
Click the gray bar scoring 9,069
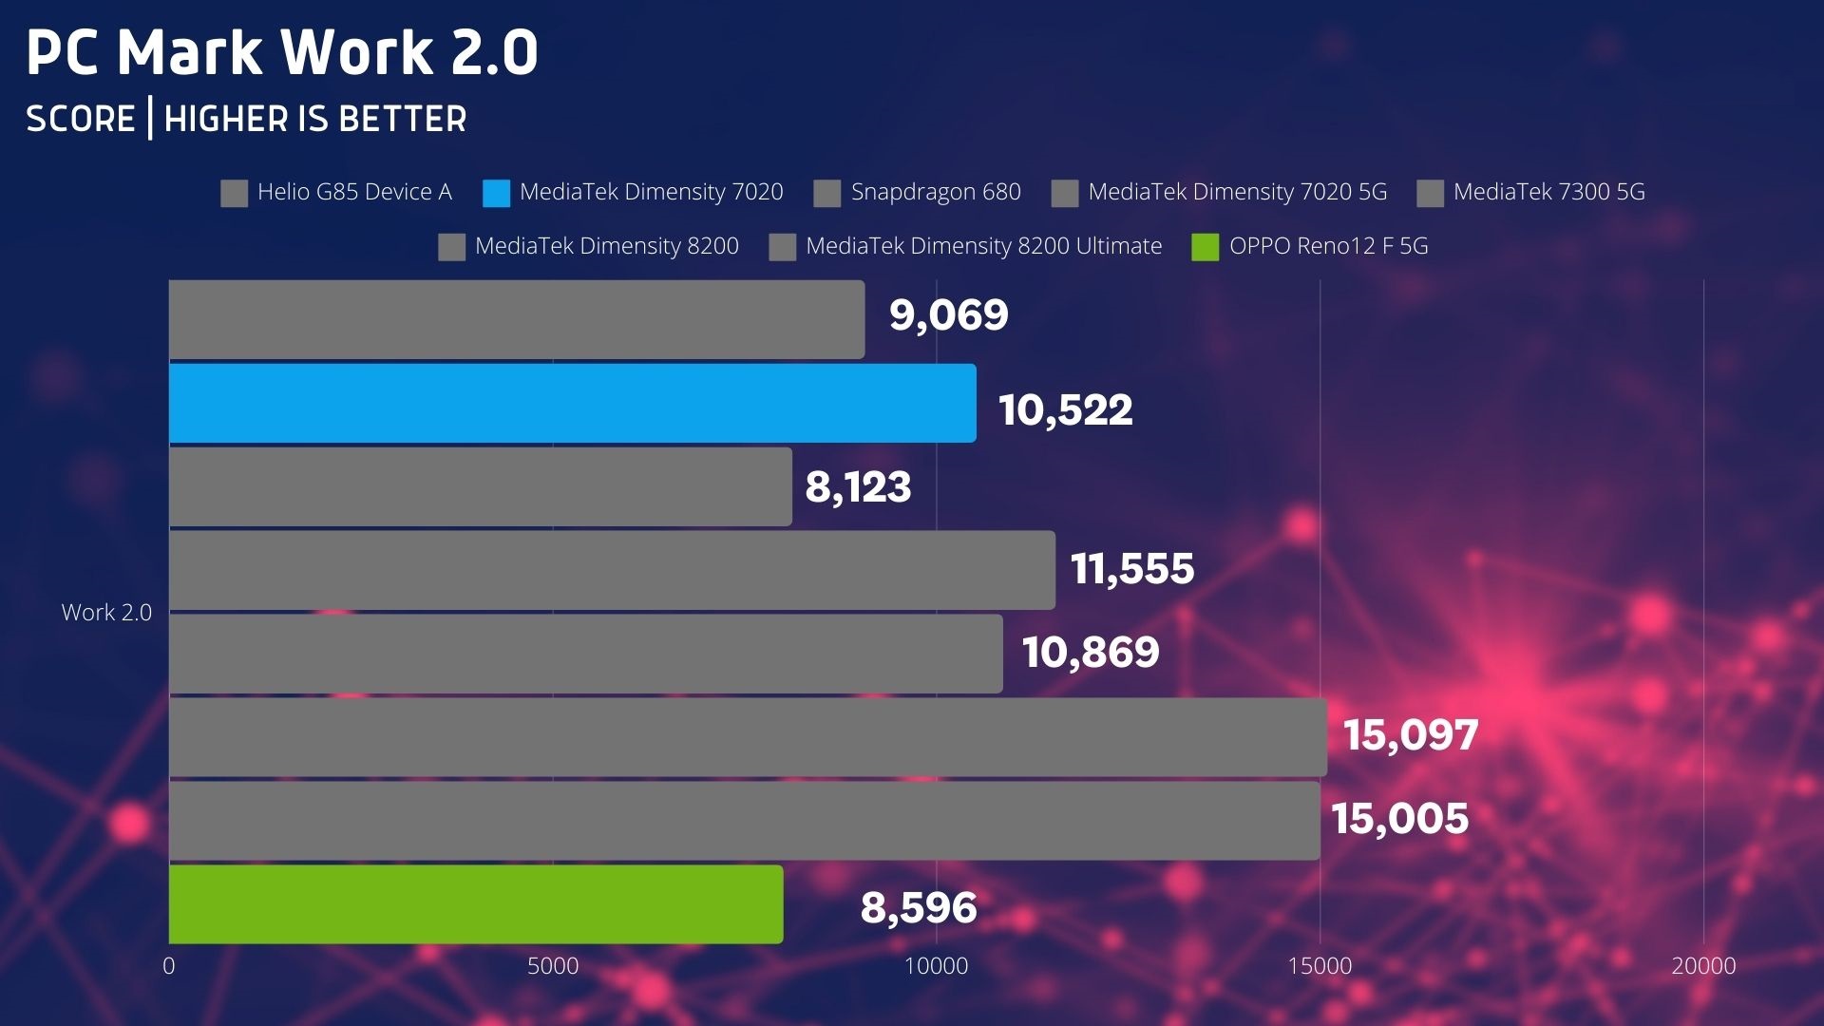pos(516,319)
